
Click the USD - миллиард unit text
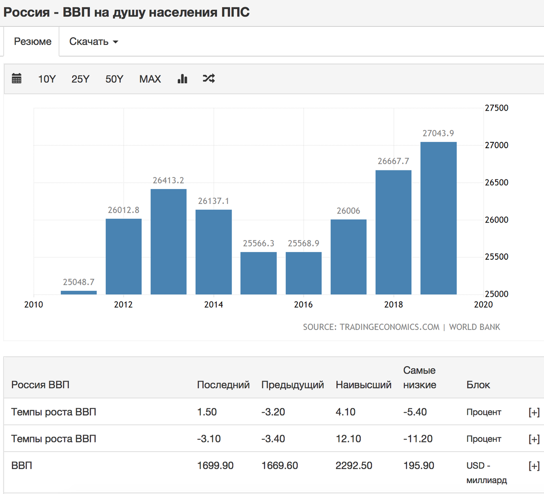point(486,473)
